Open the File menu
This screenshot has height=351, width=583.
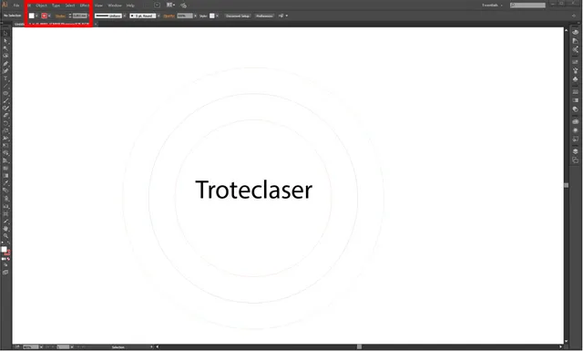click(x=16, y=5)
